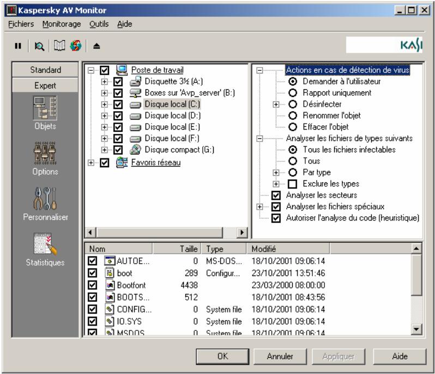Click the drive tree horizontal scrollbar thumb
435x374 pixels.
pyautogui.click(x=160, y=232)
